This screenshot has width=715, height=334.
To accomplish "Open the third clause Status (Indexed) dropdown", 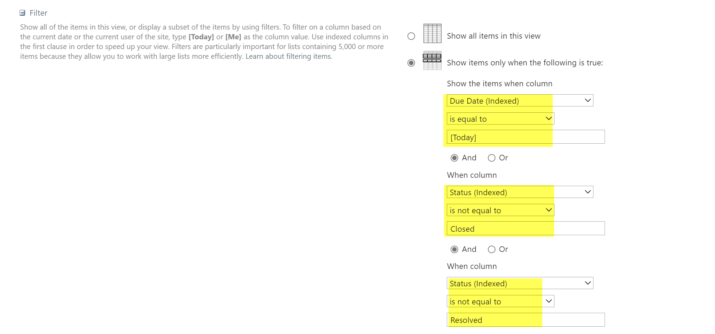I will pos(520,283).
